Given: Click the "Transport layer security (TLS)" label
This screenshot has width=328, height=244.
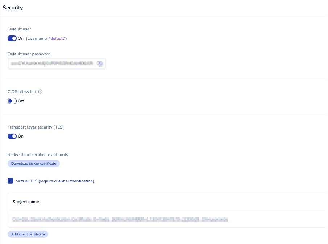Looking at the screenshot, I should (36, 127).
